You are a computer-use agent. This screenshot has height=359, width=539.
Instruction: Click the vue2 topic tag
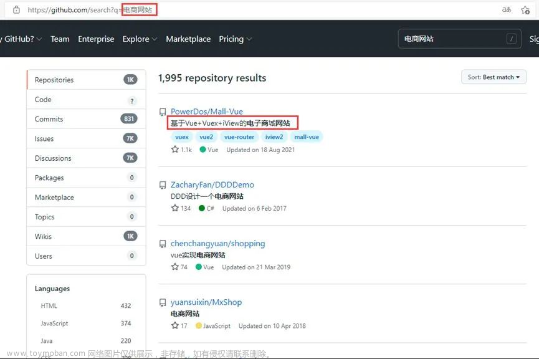[206, 137]
